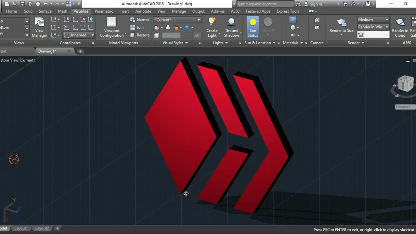
Task: Add a new layout with plus button
Action: tap(58, 228)
